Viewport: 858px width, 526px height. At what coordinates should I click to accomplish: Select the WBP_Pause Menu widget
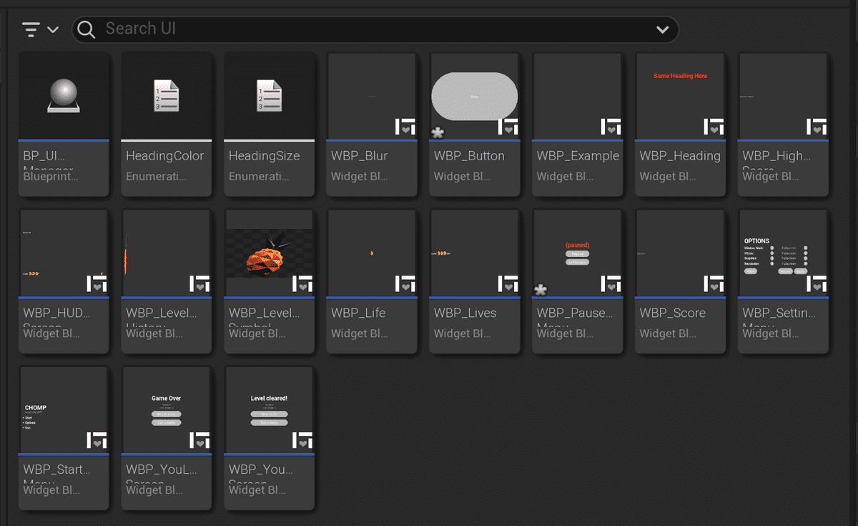click(578, 253)
